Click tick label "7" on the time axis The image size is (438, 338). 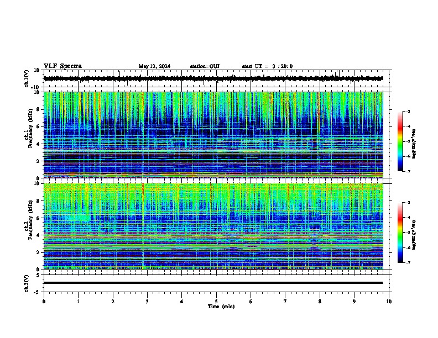pos(285,302)
